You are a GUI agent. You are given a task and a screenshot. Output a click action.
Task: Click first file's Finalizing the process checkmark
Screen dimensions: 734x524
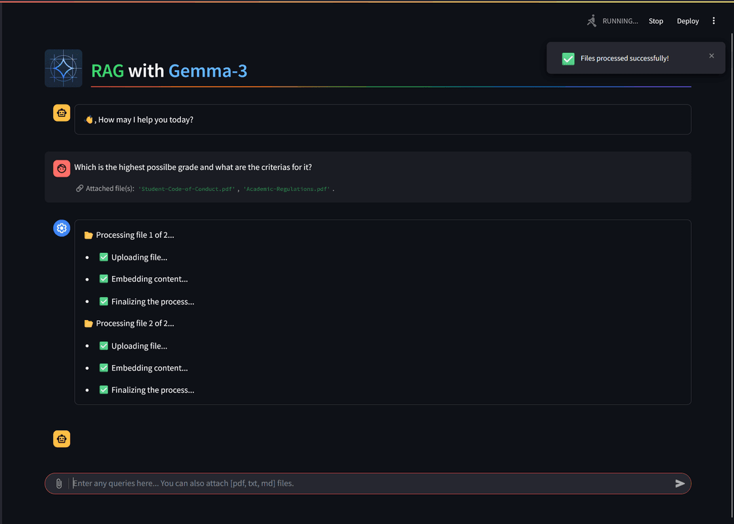tap(104, 302)
